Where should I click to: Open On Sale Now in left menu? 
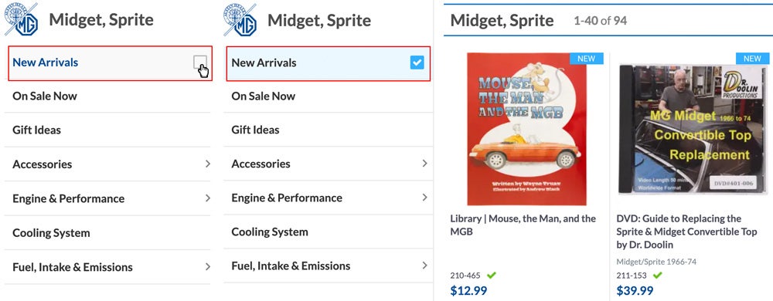coord(108,96)
